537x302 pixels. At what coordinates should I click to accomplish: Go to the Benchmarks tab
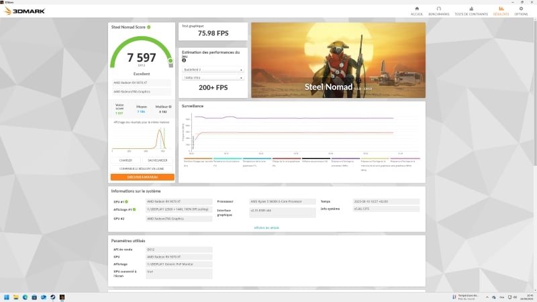pyautogui.click(x=439, y=11)
